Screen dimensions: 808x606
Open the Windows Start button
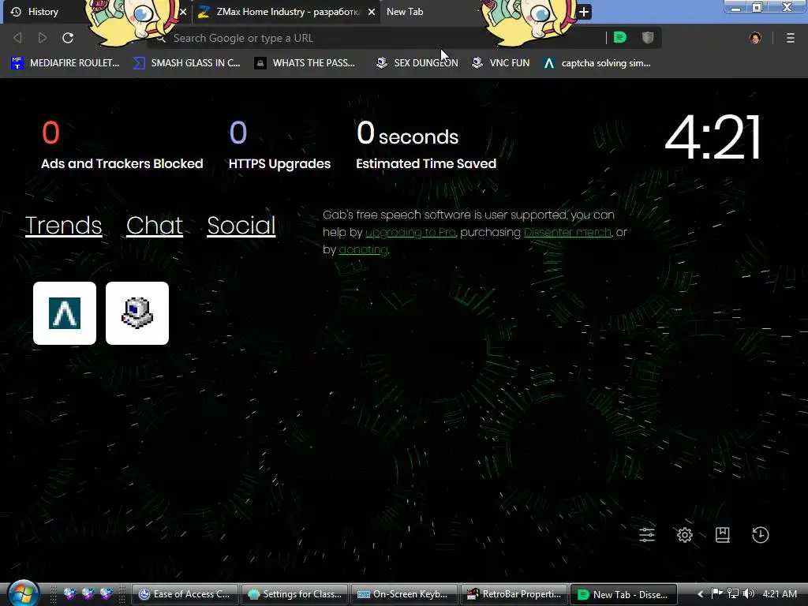click(x=23, y=593)
